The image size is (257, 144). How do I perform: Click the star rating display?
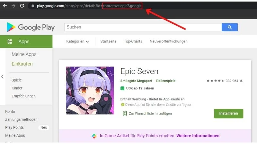(215, 81)
